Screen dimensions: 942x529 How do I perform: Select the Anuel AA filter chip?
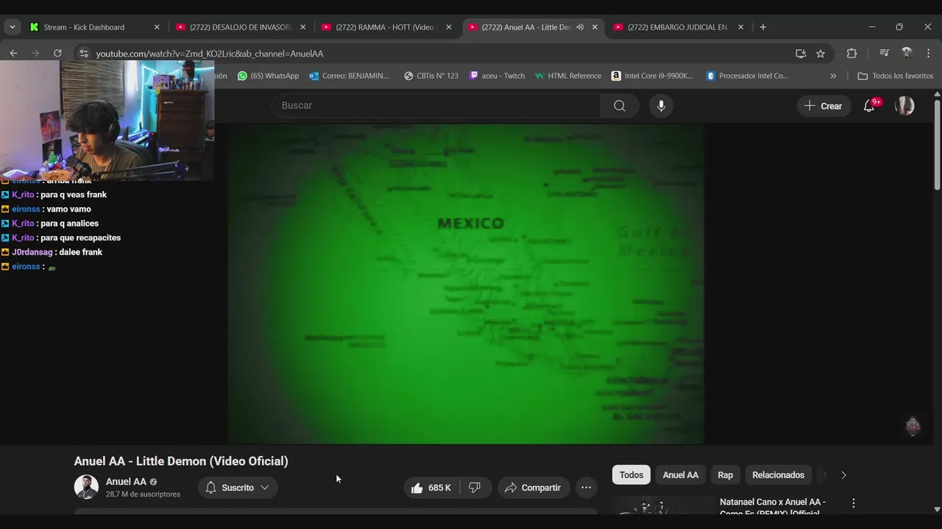click(681, 475)
